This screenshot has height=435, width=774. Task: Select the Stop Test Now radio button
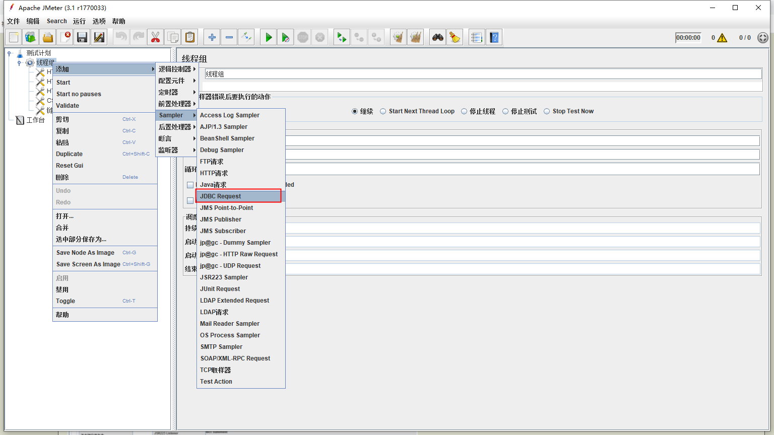pyautogui.click(x=547, y=111)
